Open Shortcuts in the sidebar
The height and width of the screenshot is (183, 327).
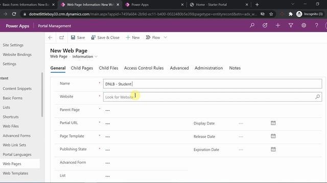point(11,117)
